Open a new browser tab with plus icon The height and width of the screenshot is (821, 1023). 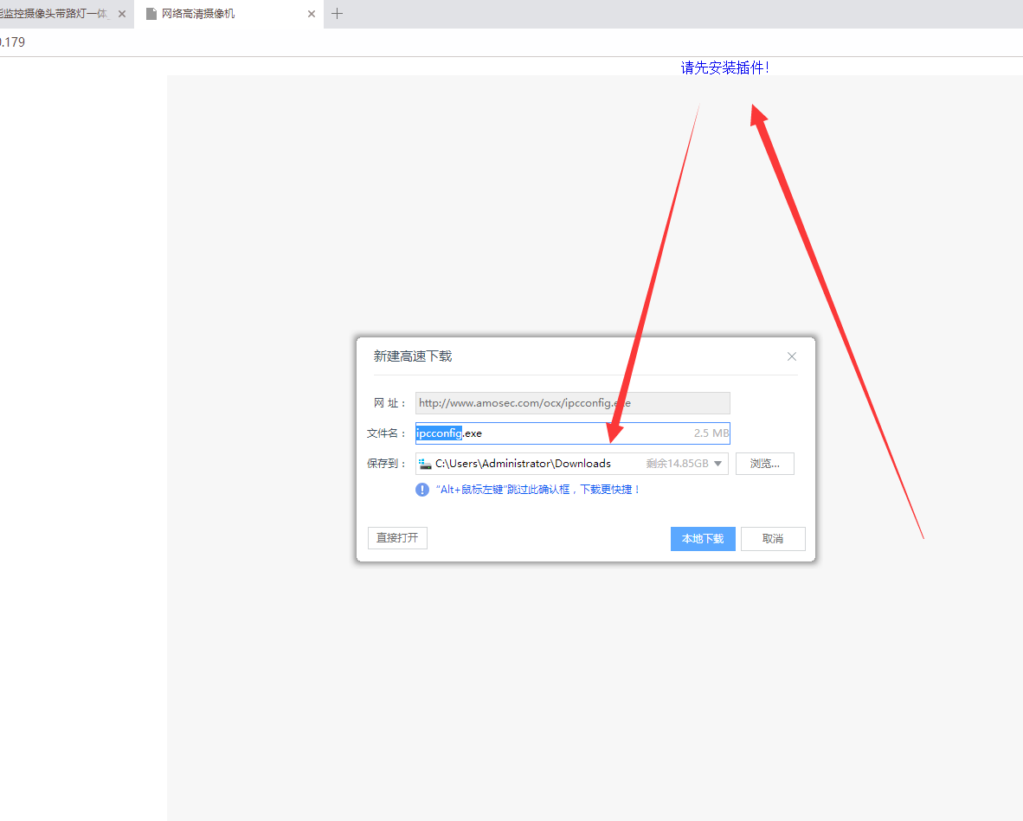(337, 14)
